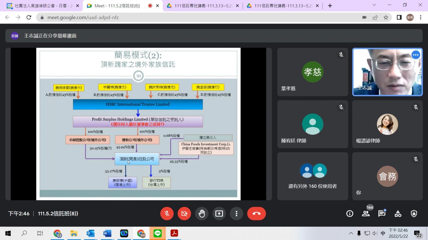Toggle the browser side panel
The height and width of the screenshot is (240, 428).
tap(399, 17)
